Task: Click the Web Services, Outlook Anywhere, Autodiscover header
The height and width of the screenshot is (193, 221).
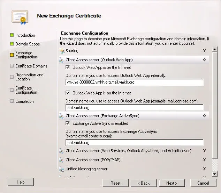Action: click(x=128, y=151)
